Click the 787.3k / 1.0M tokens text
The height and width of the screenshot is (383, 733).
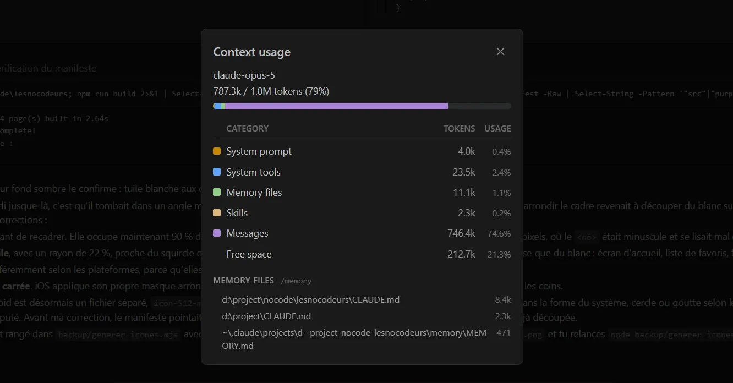coord(271,91)
